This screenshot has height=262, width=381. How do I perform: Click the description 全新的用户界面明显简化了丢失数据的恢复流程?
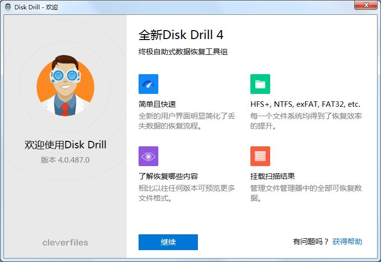187,121
